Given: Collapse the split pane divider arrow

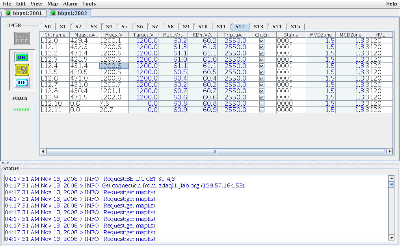Looking at the screenshot, I should click(x=3, y=163).
